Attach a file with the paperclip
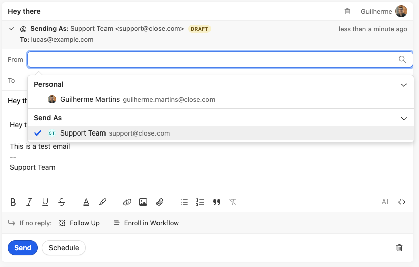 (160, 202)
